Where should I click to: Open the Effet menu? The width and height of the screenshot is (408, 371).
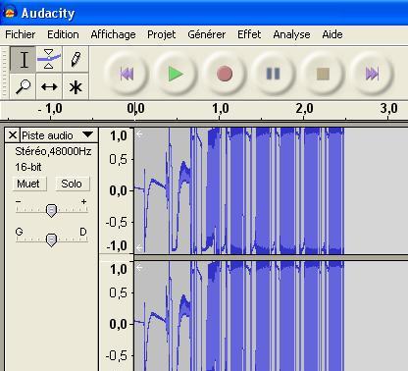pyautogui.click(x=249, y=34)
